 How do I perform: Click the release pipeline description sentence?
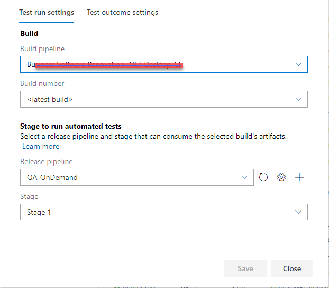pyautogui.click(x=153, y=137)
